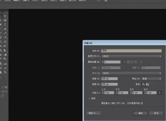Click the stroke color box in toolbar
Viewport: 166px width, 121px height.
[4, 82]
